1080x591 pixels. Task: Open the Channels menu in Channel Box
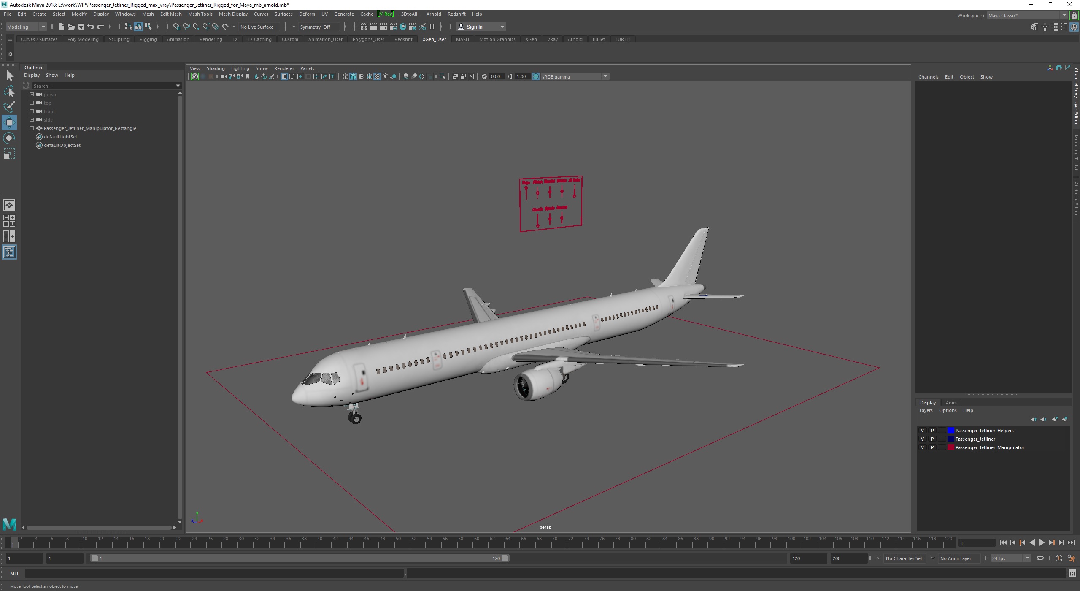coord(928,77)
